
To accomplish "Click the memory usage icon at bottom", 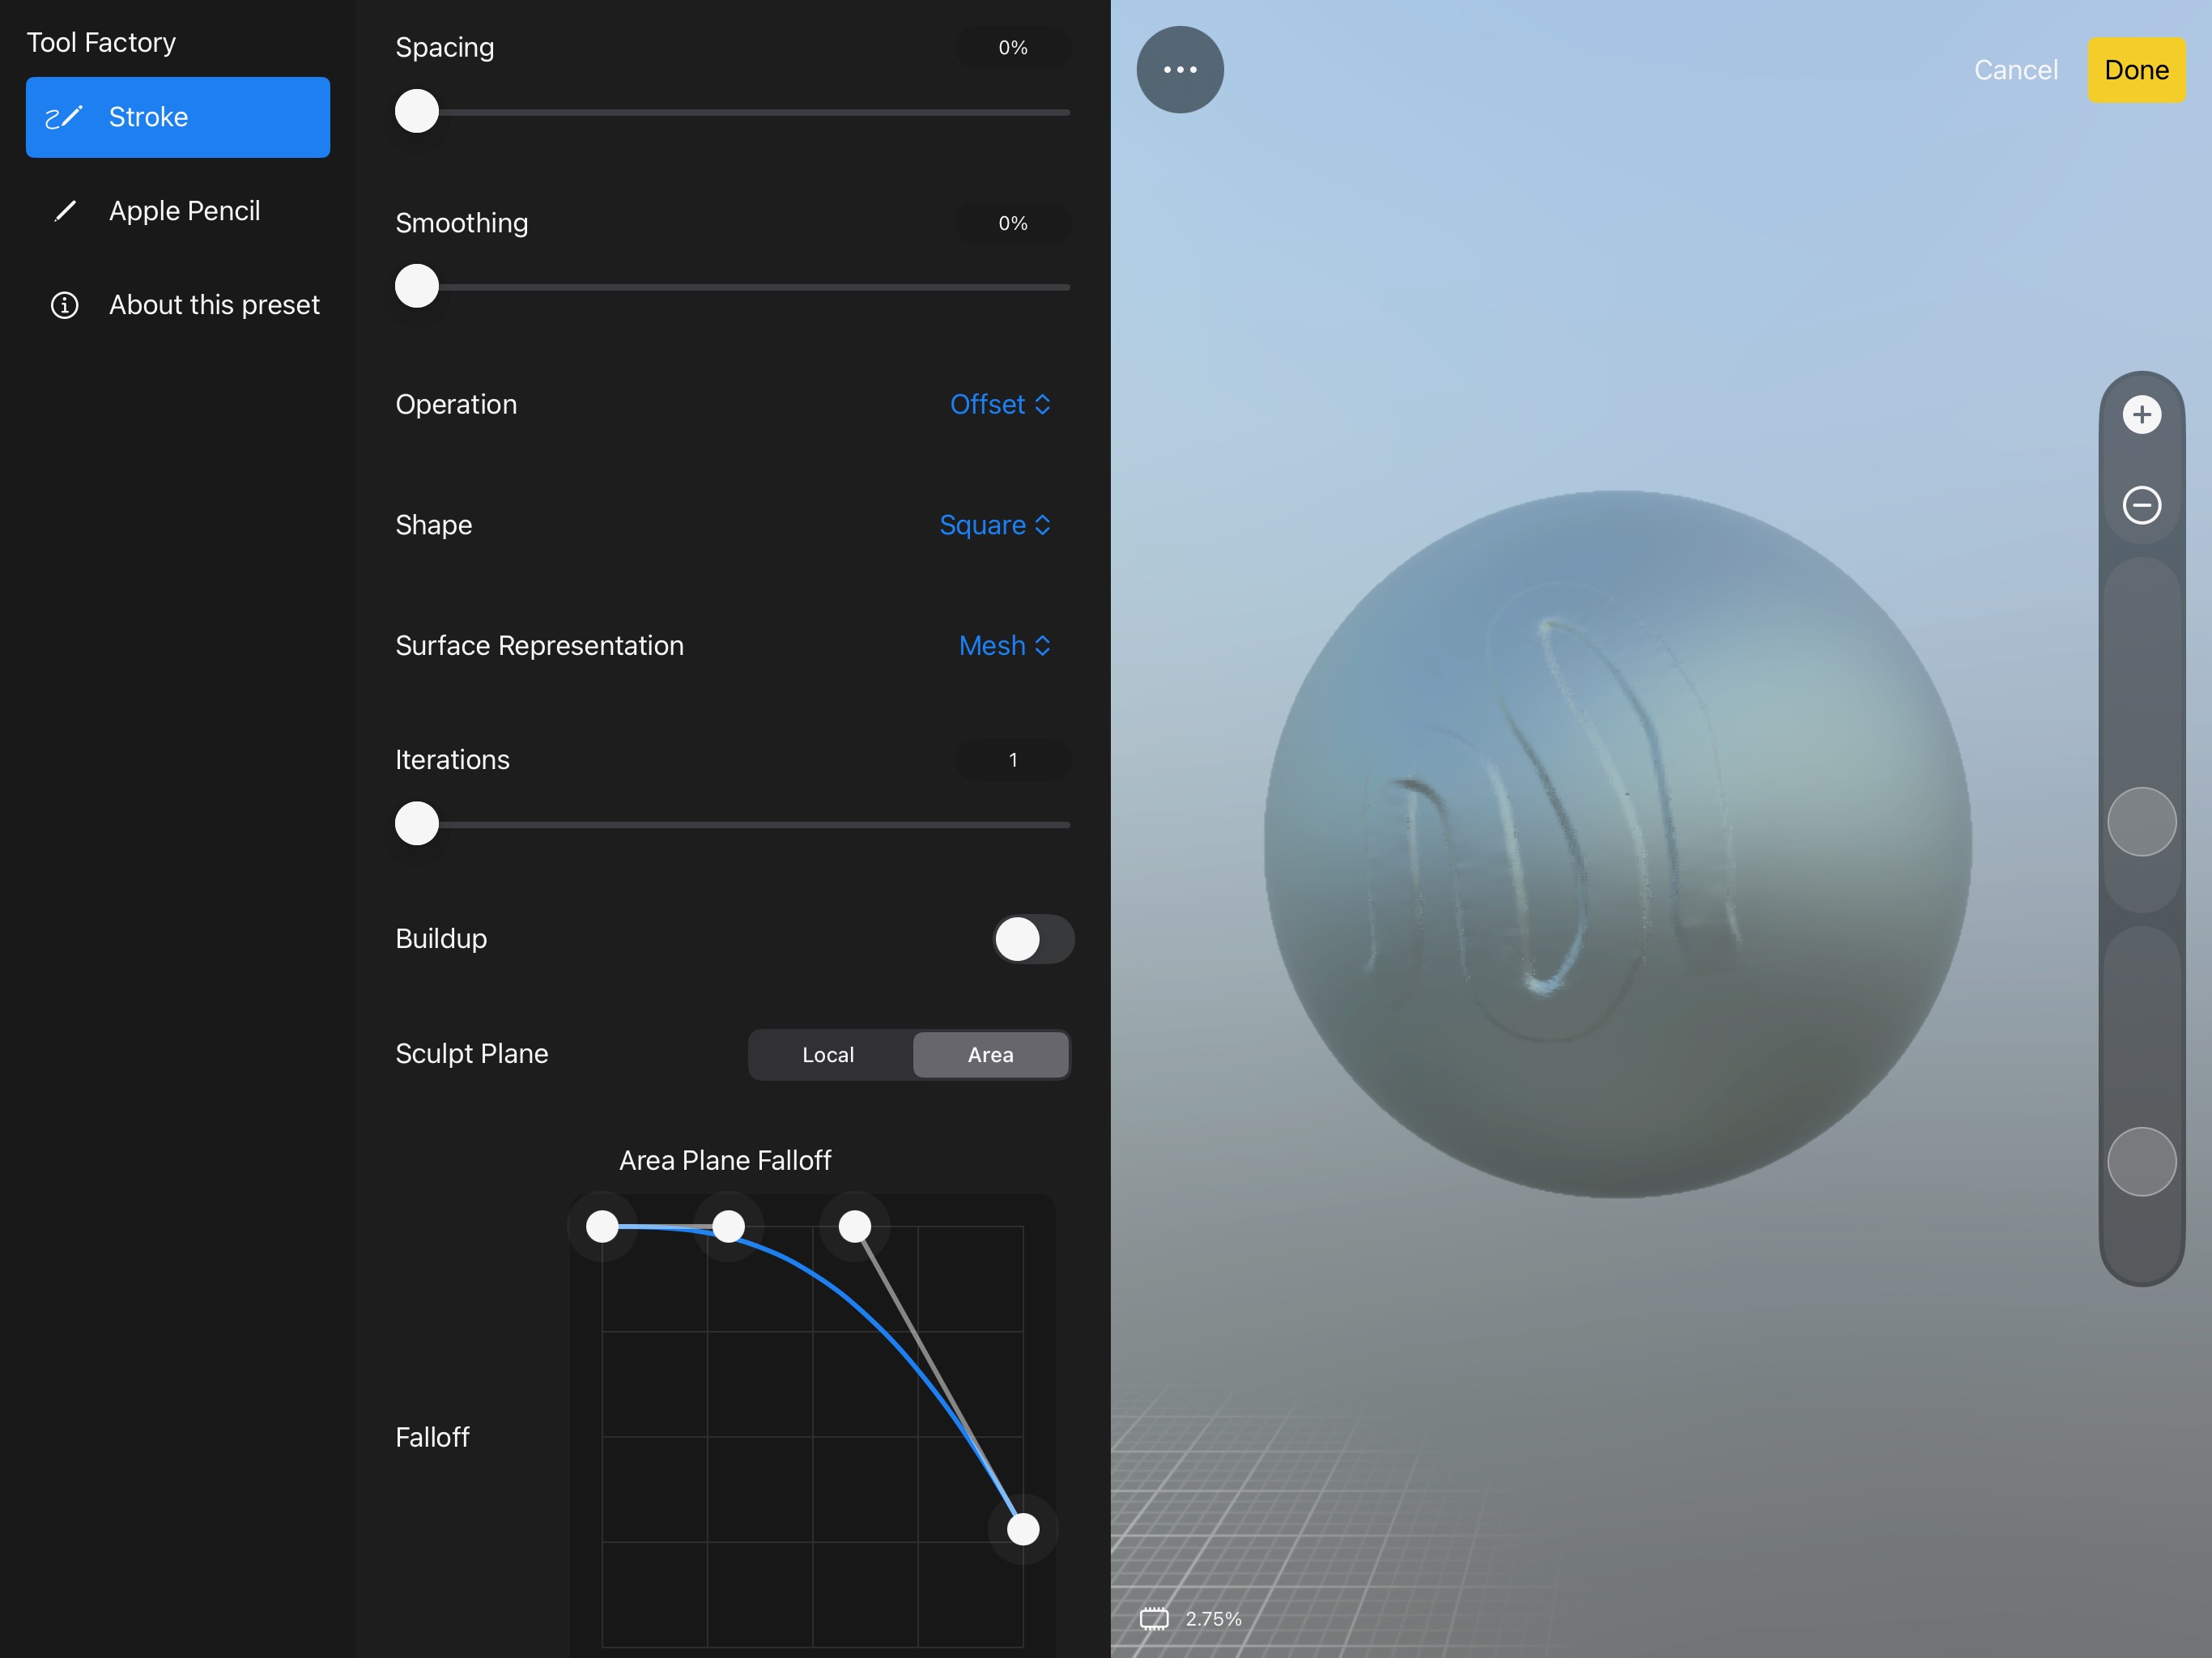I will [x=1154, y=1618].
